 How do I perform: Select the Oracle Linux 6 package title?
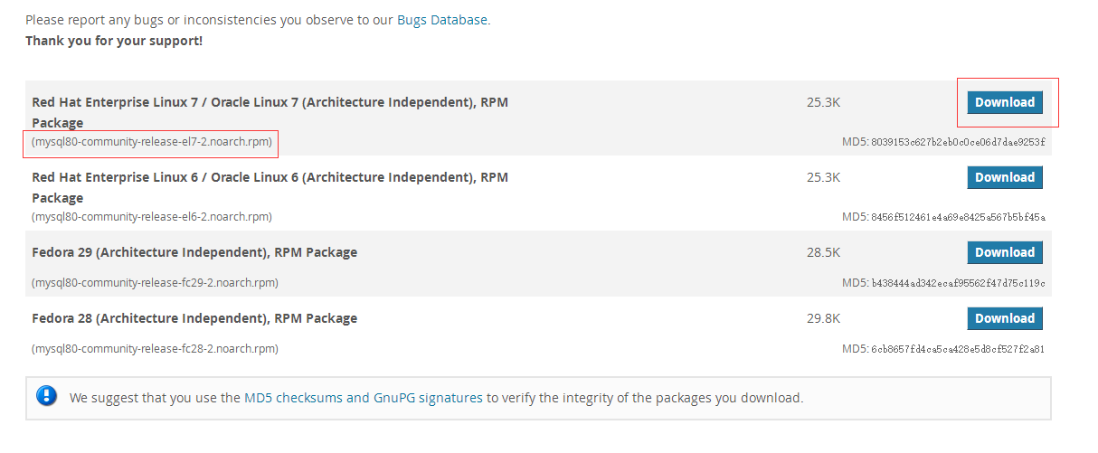click(x=270, y=187)
